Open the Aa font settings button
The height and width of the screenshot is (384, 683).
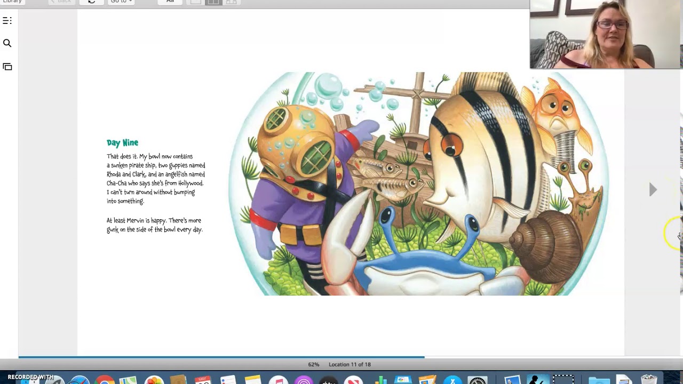point(170,2)
